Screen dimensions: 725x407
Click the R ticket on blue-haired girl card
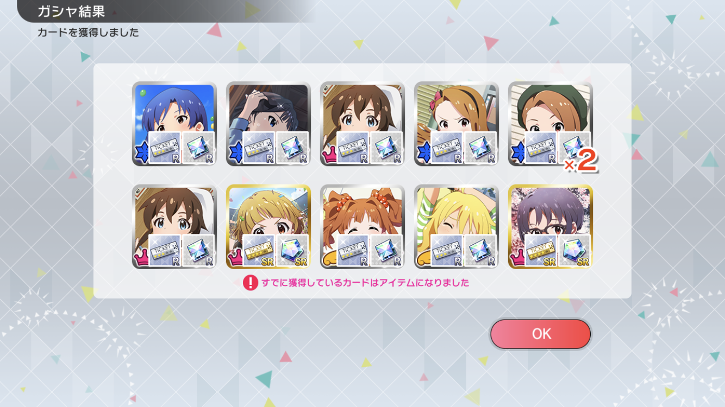(x=165, y=148)
